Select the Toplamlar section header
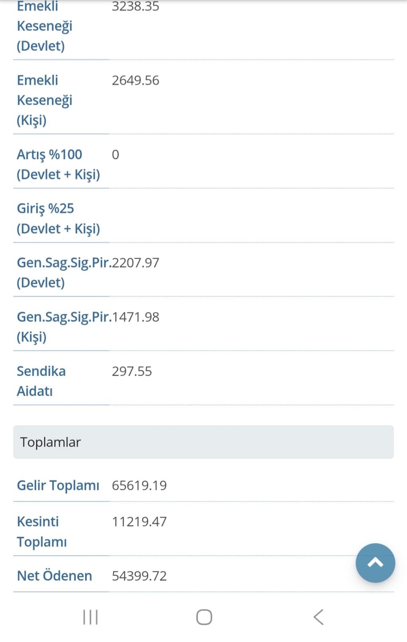 click(x=203, y=442)
